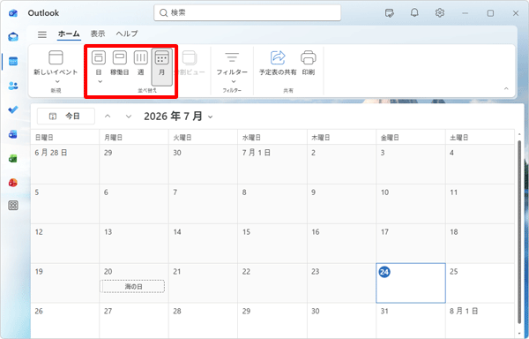
Task: Select the 月 month view
Action: click(x=162, y=67)
